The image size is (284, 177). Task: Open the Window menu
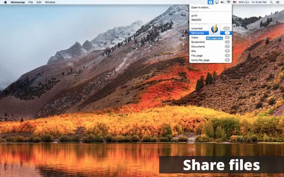pos(50,2)
